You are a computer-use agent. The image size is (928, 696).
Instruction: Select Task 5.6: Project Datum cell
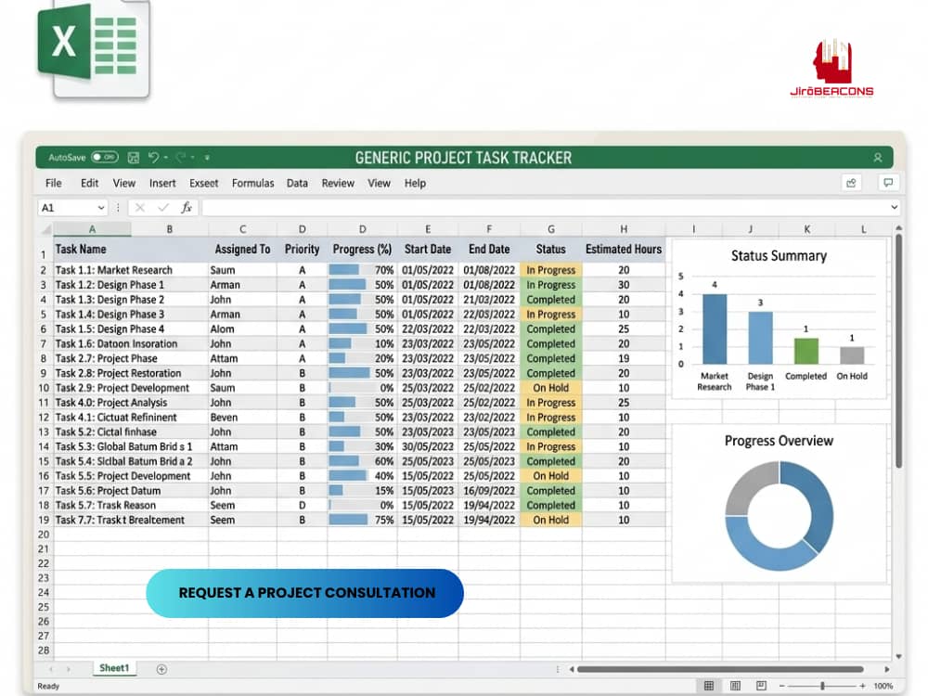131,491
